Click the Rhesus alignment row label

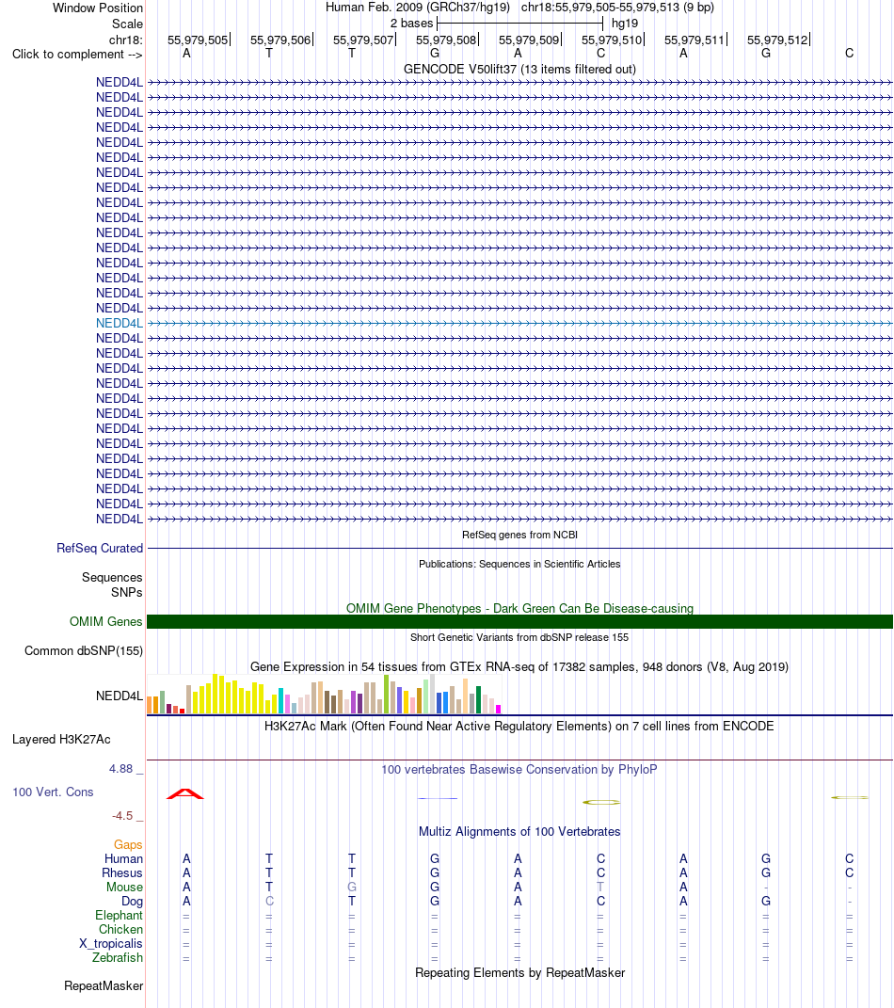(x=122, y=873)
